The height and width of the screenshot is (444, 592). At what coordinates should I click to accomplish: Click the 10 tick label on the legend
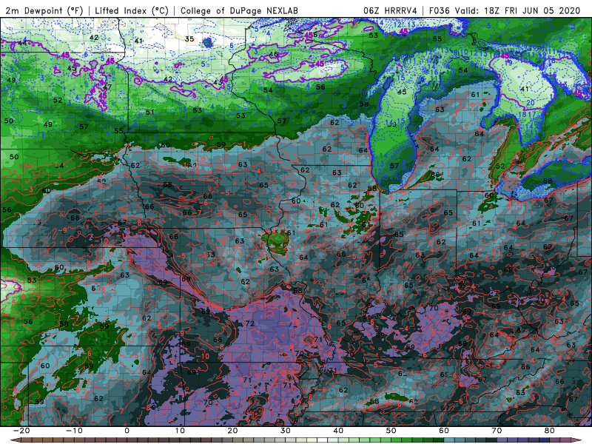click(180, 431)
